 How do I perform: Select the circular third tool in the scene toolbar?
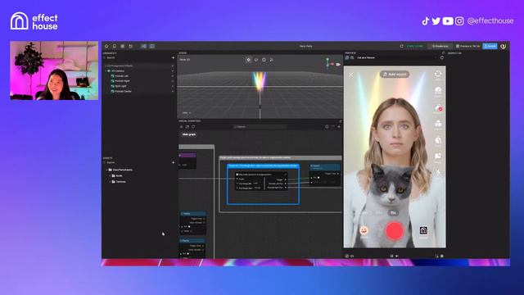click(264, 60)
